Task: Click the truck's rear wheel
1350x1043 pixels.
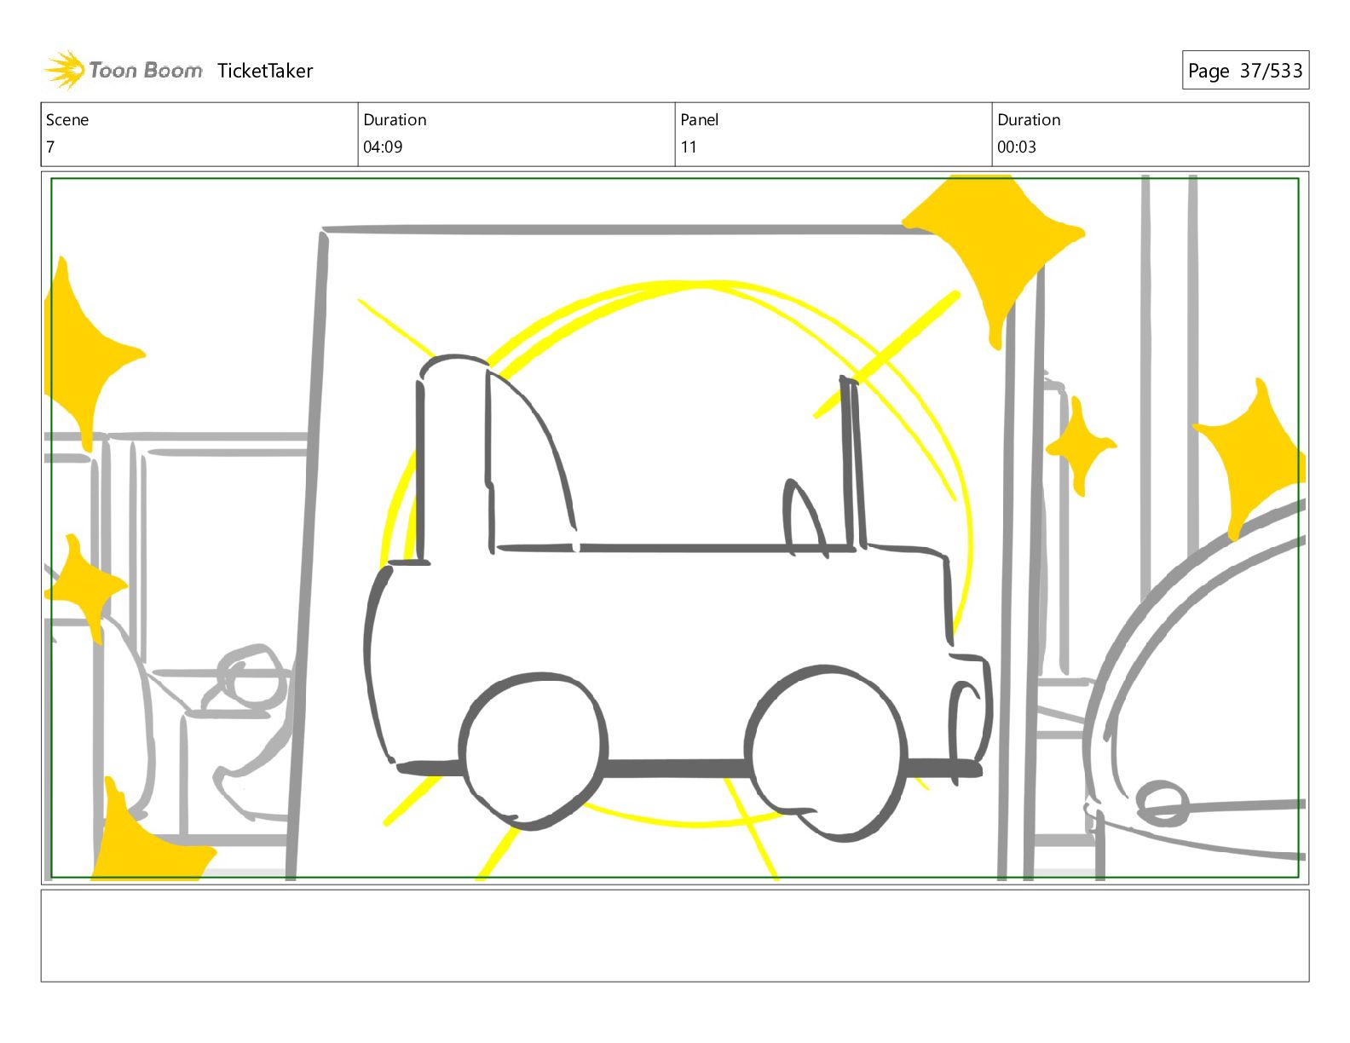Action: 534,750
